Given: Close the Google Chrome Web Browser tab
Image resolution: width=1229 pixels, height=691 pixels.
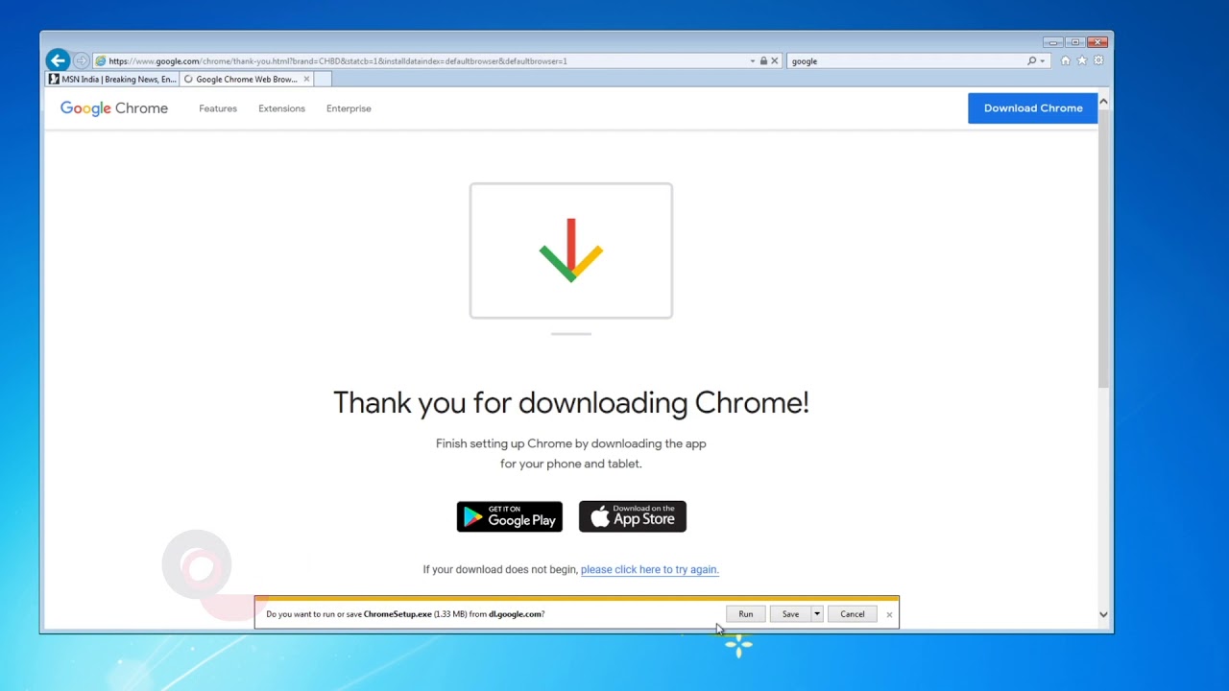Looking at the screenshot, I should click(x=306, y=79).
